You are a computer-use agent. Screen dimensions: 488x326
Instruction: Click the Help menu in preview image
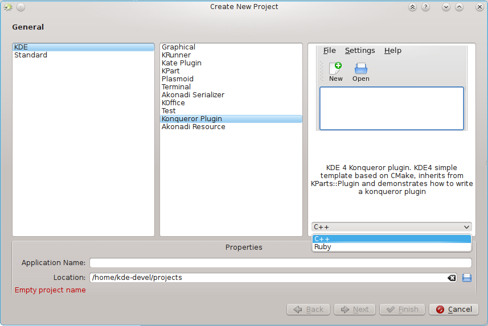(393, 51)
